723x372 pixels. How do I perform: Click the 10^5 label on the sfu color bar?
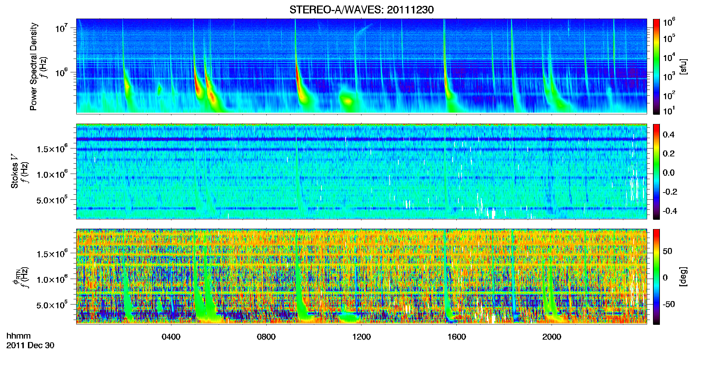pyautogui.click(x=669, y=38)
